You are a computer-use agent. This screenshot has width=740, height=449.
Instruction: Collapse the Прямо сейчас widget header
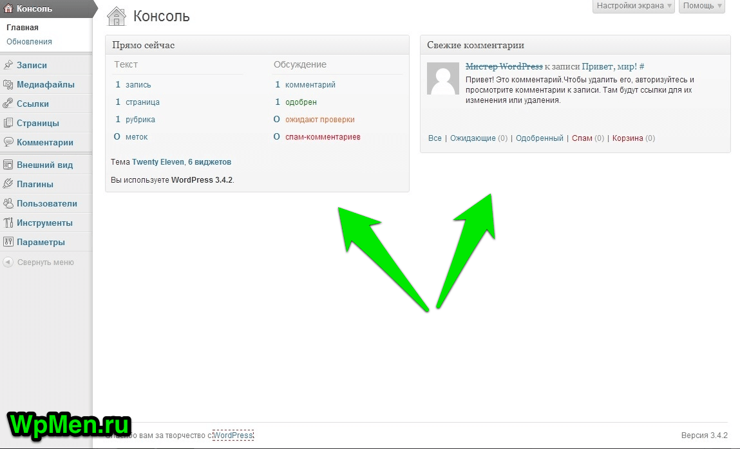257,46
